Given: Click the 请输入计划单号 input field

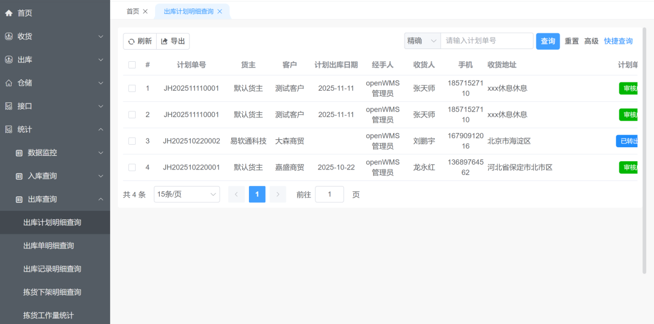Looking at the screenshot, I should [486, 41].
